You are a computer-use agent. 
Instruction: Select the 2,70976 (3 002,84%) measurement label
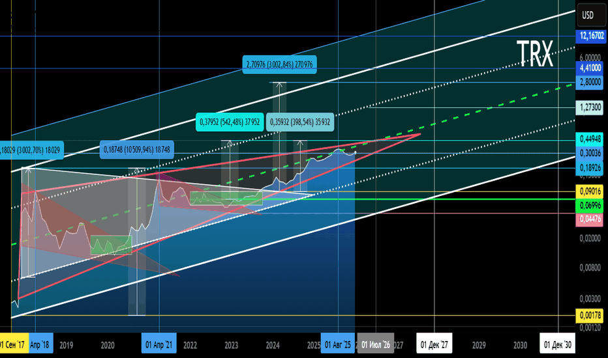[x=280, y=64]
